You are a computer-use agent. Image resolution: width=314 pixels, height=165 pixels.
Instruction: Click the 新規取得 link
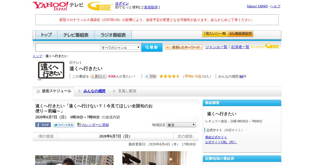pos(151,7)
